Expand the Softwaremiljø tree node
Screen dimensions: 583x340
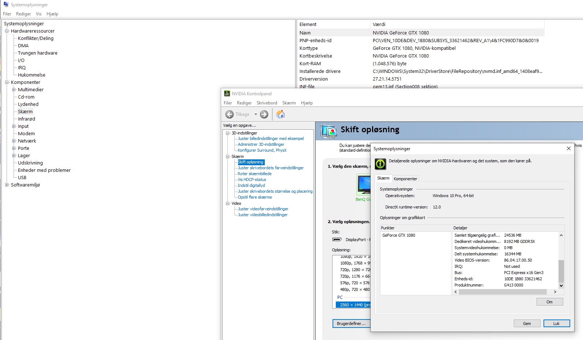click(x=7, y=185)
